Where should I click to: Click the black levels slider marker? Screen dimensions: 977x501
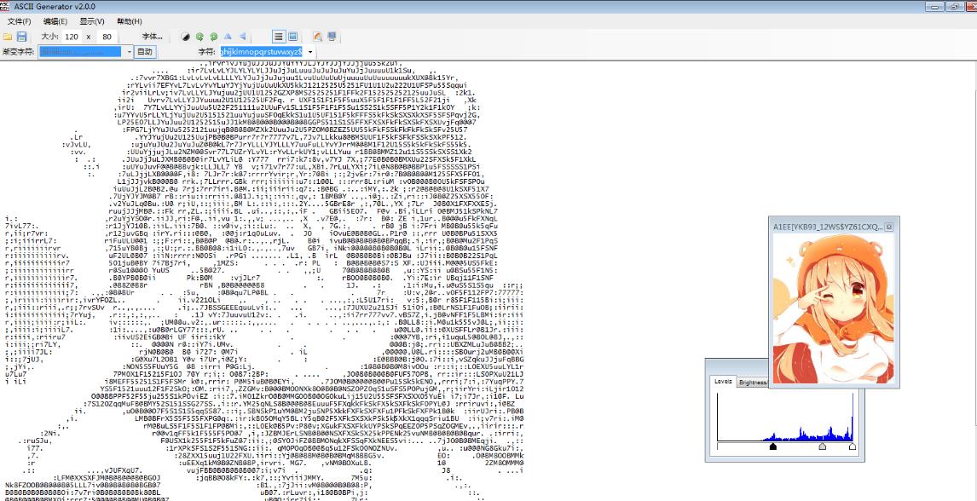(773, 446)
